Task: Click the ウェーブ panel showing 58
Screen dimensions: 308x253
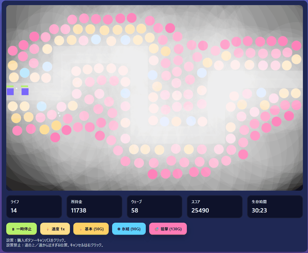Action: pos(155,207)
